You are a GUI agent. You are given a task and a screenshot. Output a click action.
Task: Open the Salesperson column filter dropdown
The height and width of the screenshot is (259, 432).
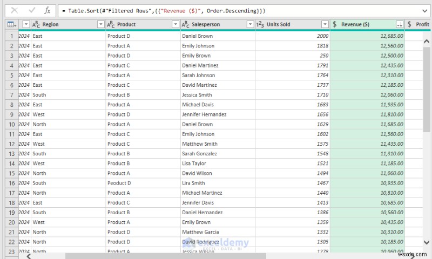click(x=250, y=24)
